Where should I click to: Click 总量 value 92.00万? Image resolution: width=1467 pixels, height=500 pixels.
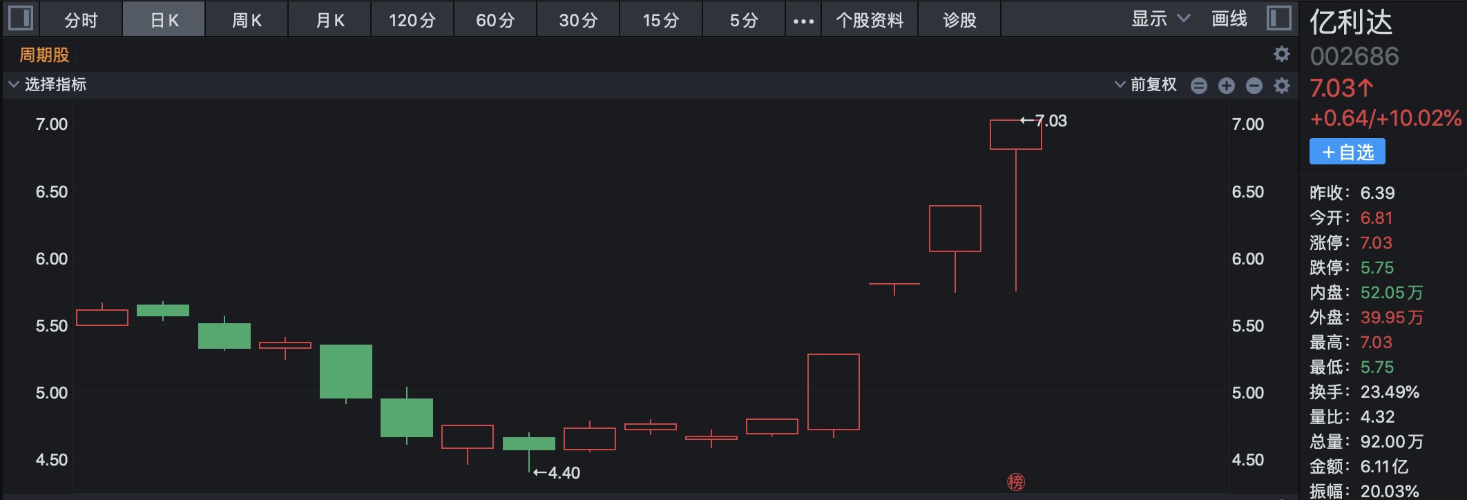[x=1392, y=441]
